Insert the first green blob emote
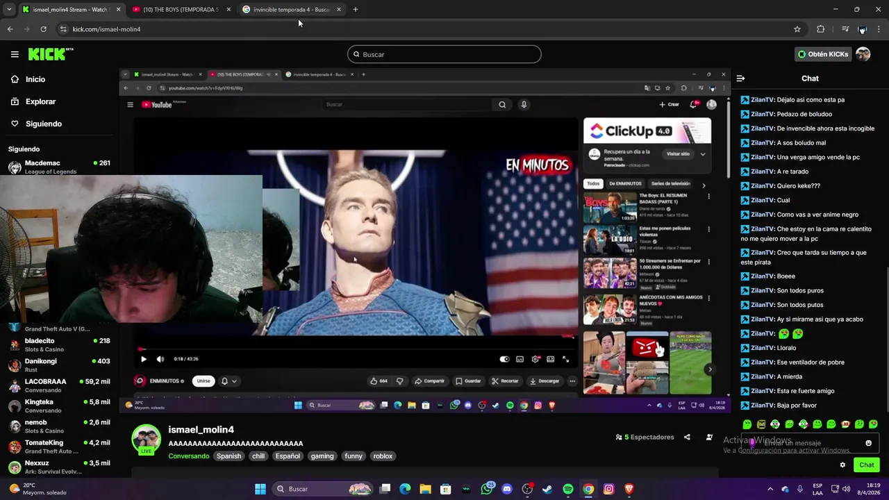The width and height of the screenshot is (889, 500). click(747, 424)
